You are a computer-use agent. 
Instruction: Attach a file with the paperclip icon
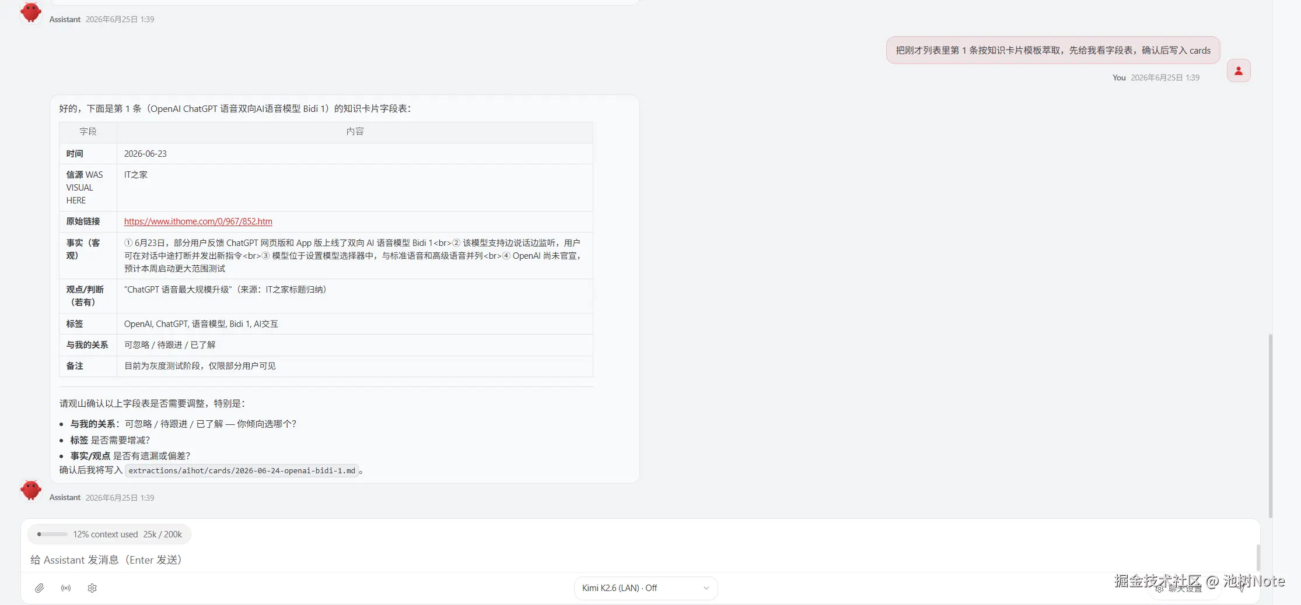click(x=39, y=588)
